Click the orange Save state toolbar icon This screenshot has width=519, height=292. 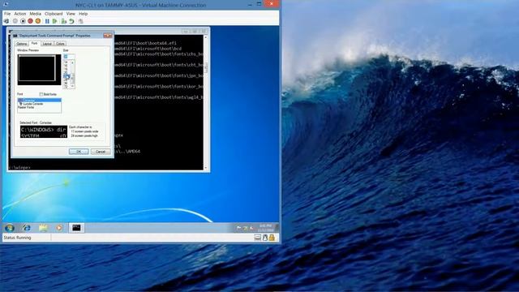tap(38, 21)
